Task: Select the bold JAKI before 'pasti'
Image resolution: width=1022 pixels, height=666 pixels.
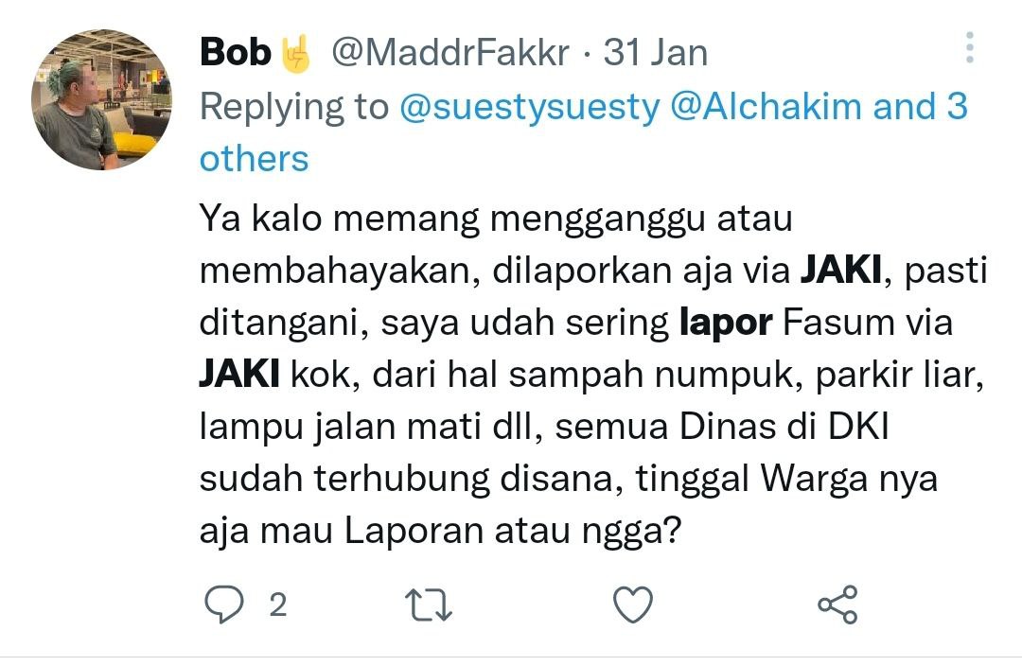Action: coord(841,270)
